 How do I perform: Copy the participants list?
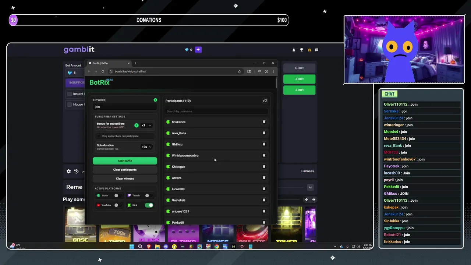point(265,100)
